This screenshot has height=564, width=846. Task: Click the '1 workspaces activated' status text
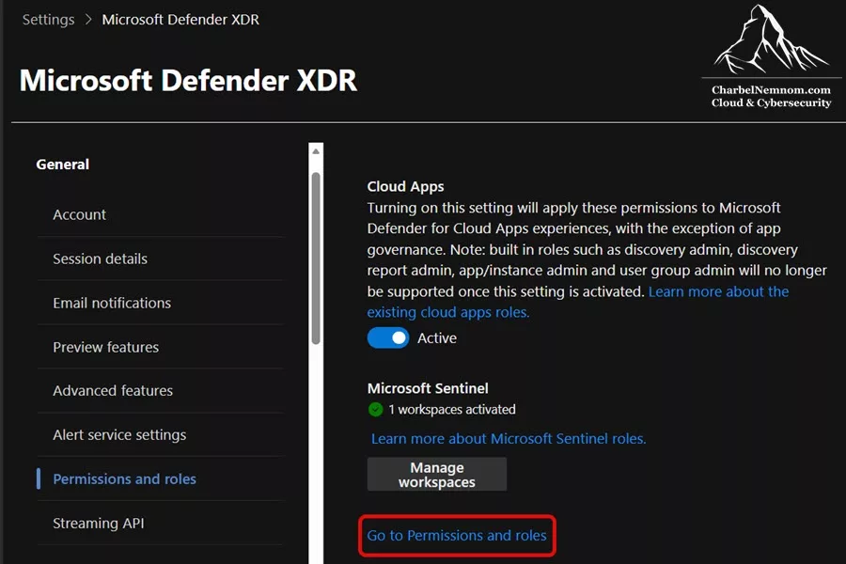(x=451, y=410)
